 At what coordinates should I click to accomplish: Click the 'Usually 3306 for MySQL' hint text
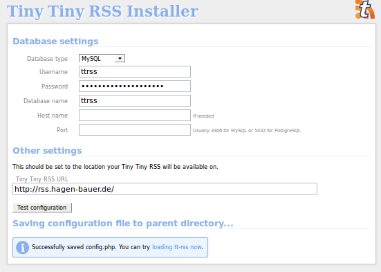[x=247, y=131]
